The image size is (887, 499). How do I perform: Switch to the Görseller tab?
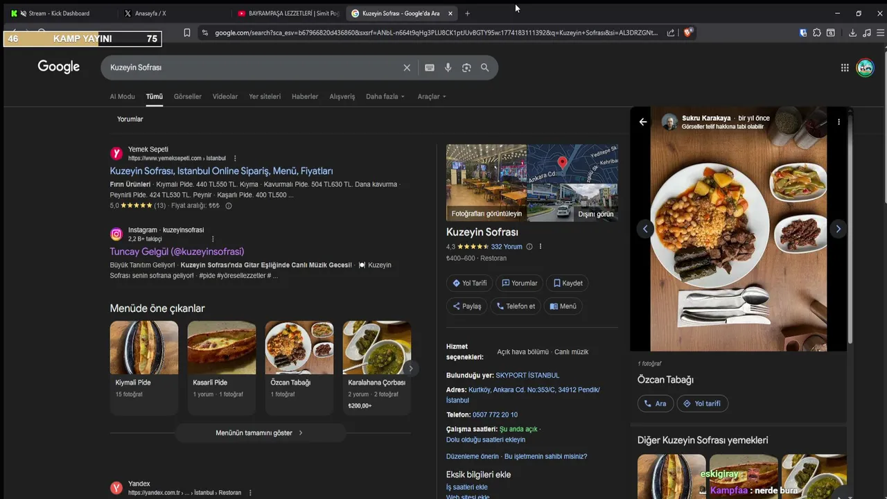point(188,96)
